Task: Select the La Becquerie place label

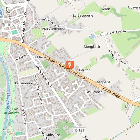Action: point(83,15)
